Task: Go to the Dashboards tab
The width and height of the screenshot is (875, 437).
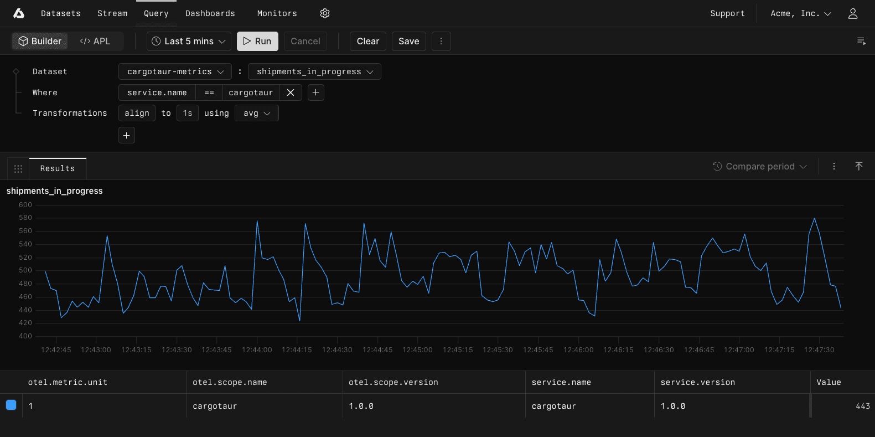Action: coord(210,13)
